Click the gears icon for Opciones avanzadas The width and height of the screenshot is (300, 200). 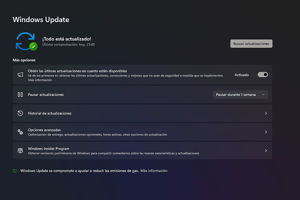tap(20, 132)
